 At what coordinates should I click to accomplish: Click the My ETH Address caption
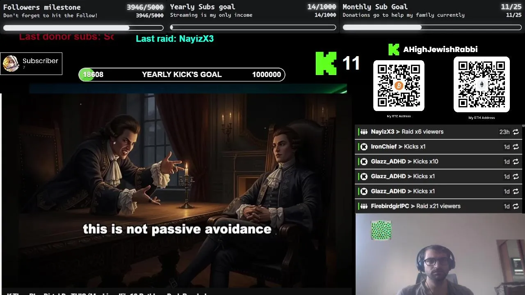(482, 118)
